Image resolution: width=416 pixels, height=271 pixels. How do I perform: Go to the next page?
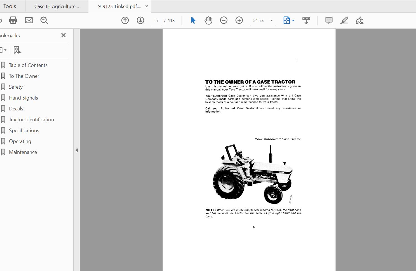point(140,20)
